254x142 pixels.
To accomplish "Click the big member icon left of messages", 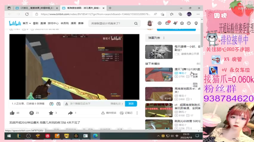I will (x=160, y=23).
